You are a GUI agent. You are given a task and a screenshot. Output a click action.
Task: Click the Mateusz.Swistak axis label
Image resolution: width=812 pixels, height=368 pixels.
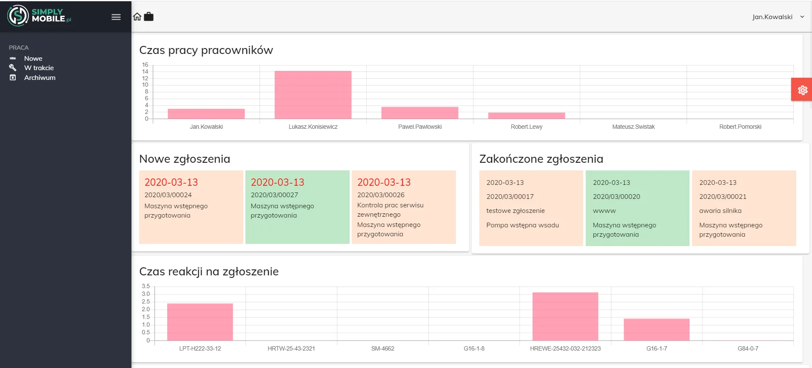[x=633, y=127]
